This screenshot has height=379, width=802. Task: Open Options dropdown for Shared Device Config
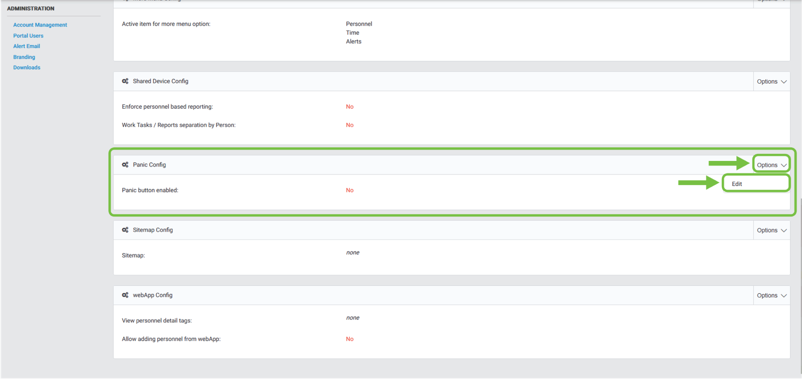point(771,82)
